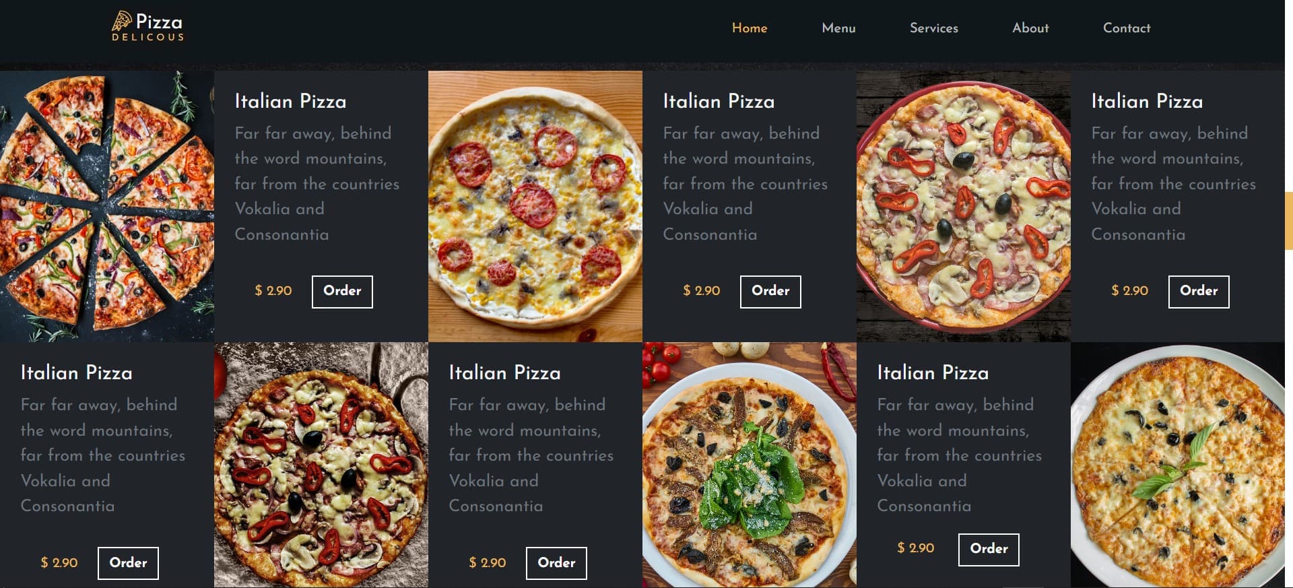Select the About nav link

point(1030,28)
